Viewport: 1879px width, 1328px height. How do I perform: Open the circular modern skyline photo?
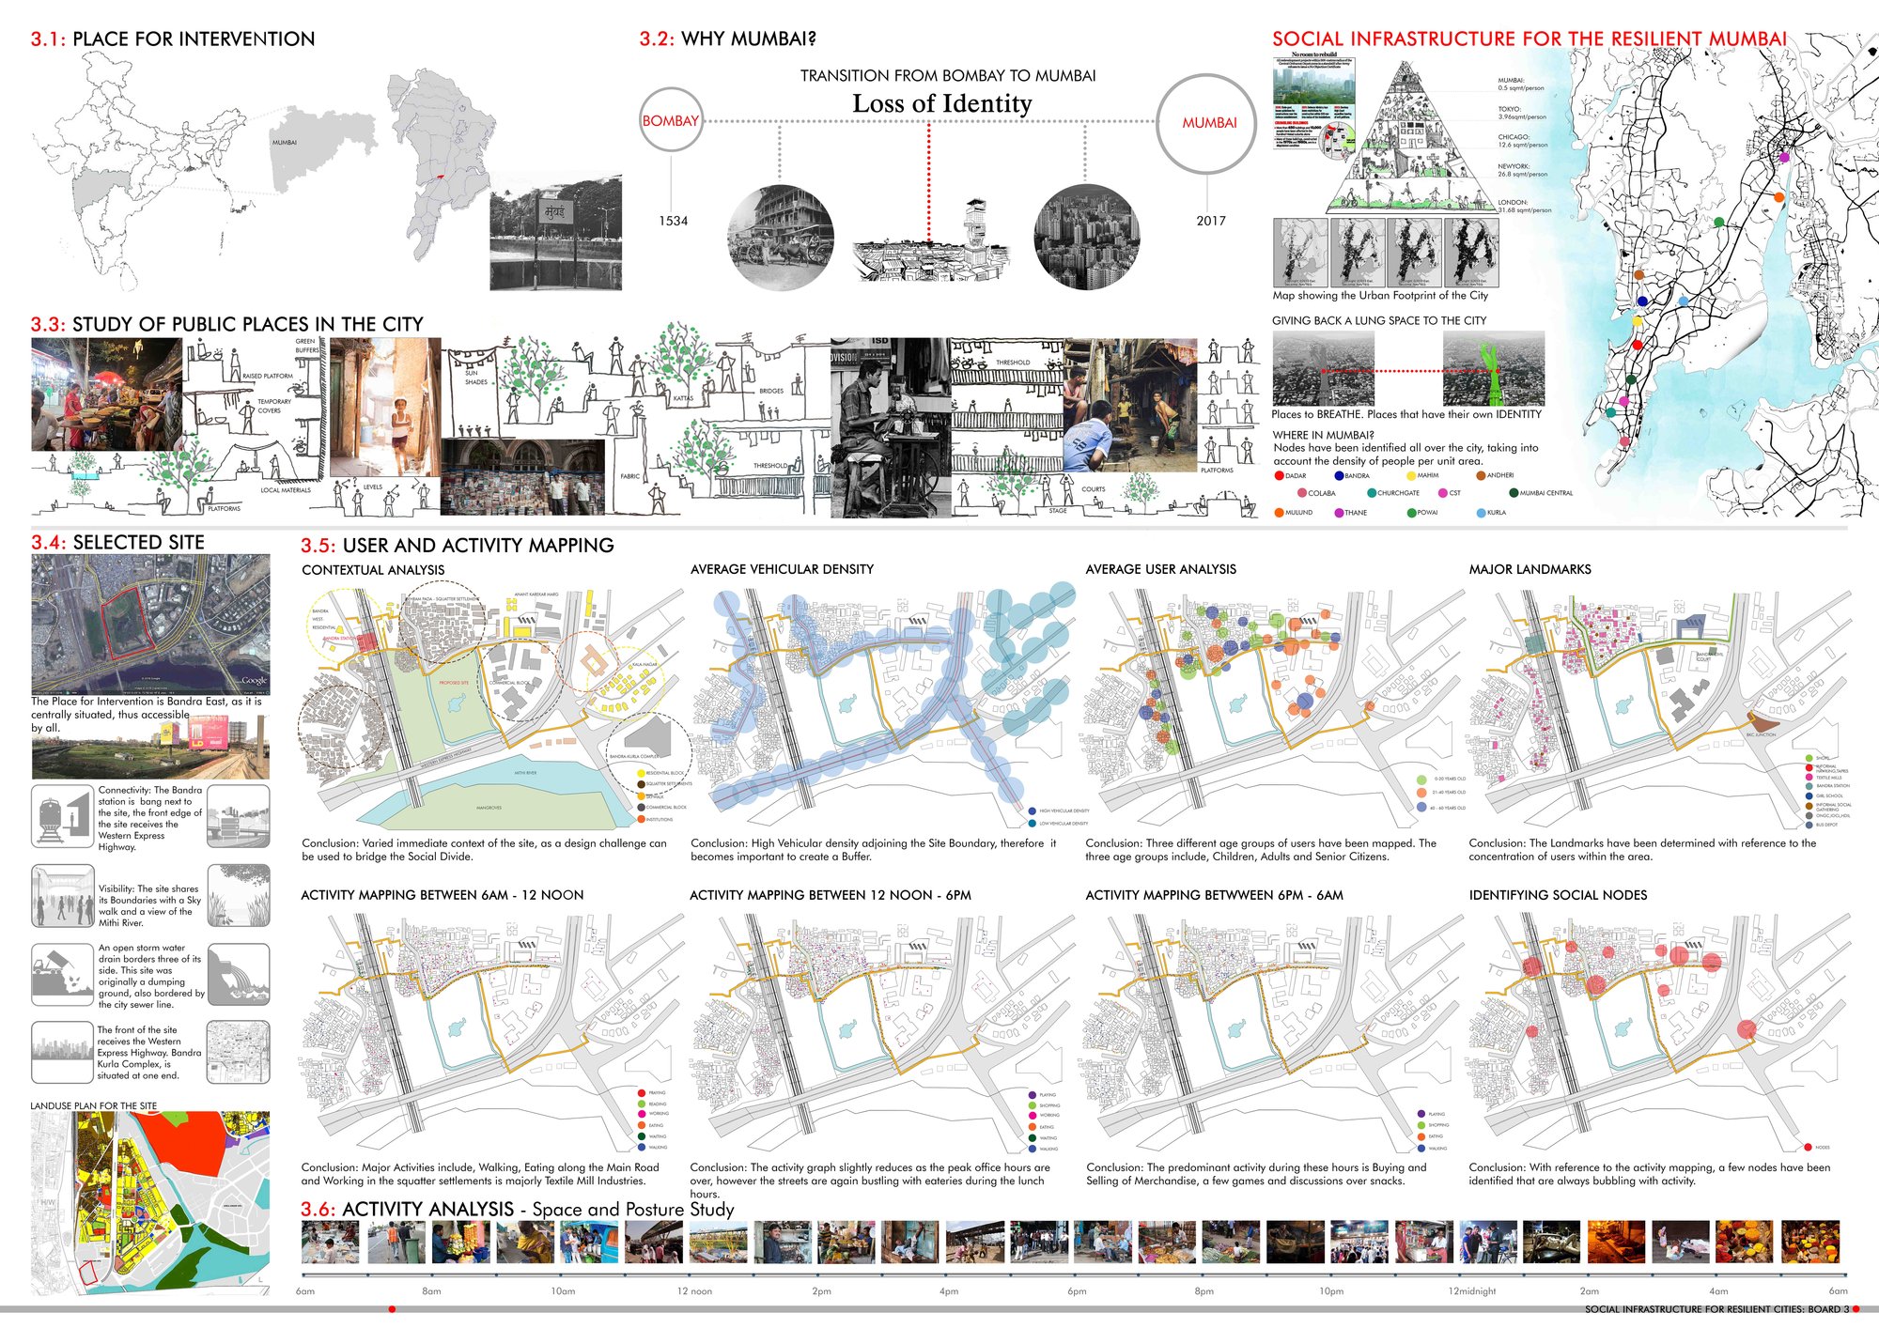[x=1086, y=237]
